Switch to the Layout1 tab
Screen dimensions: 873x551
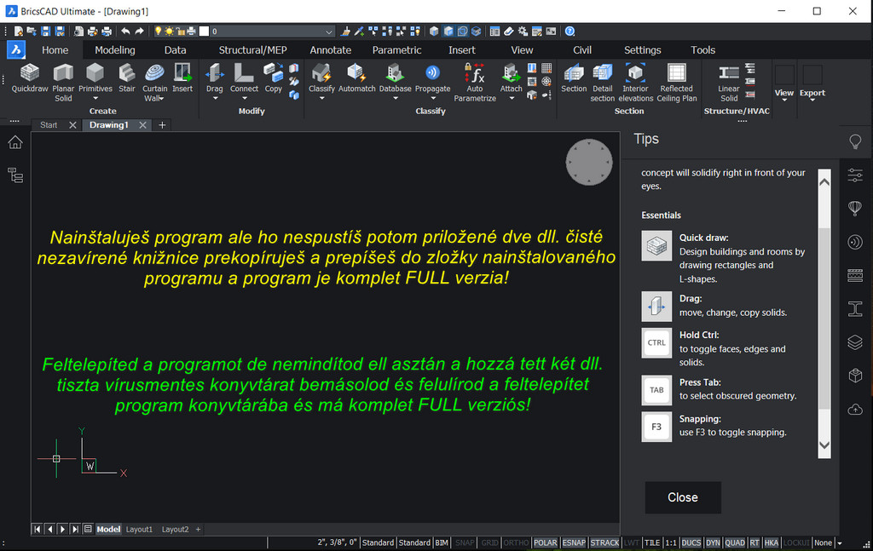click(139, 530)
